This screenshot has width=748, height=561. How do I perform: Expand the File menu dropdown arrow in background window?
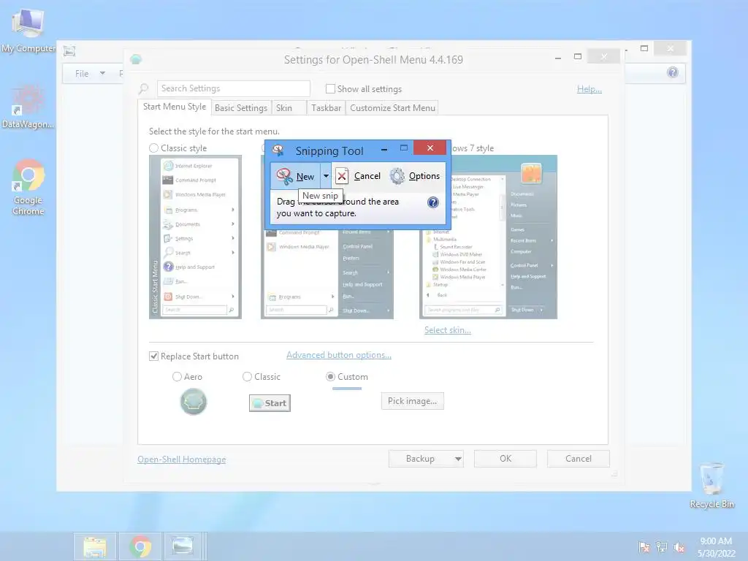point(102,73)
